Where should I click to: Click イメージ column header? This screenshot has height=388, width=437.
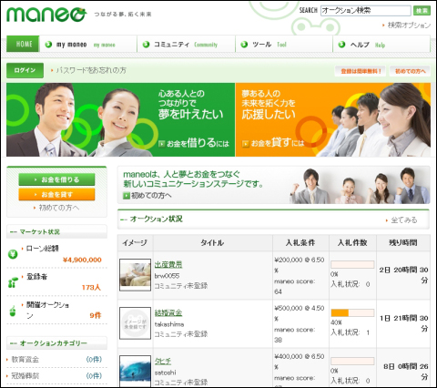click(x=135, y=243)
